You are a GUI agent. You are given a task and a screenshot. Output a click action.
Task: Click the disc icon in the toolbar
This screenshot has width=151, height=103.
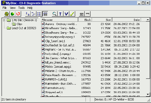pyautogui.click(x=7, y=14)
